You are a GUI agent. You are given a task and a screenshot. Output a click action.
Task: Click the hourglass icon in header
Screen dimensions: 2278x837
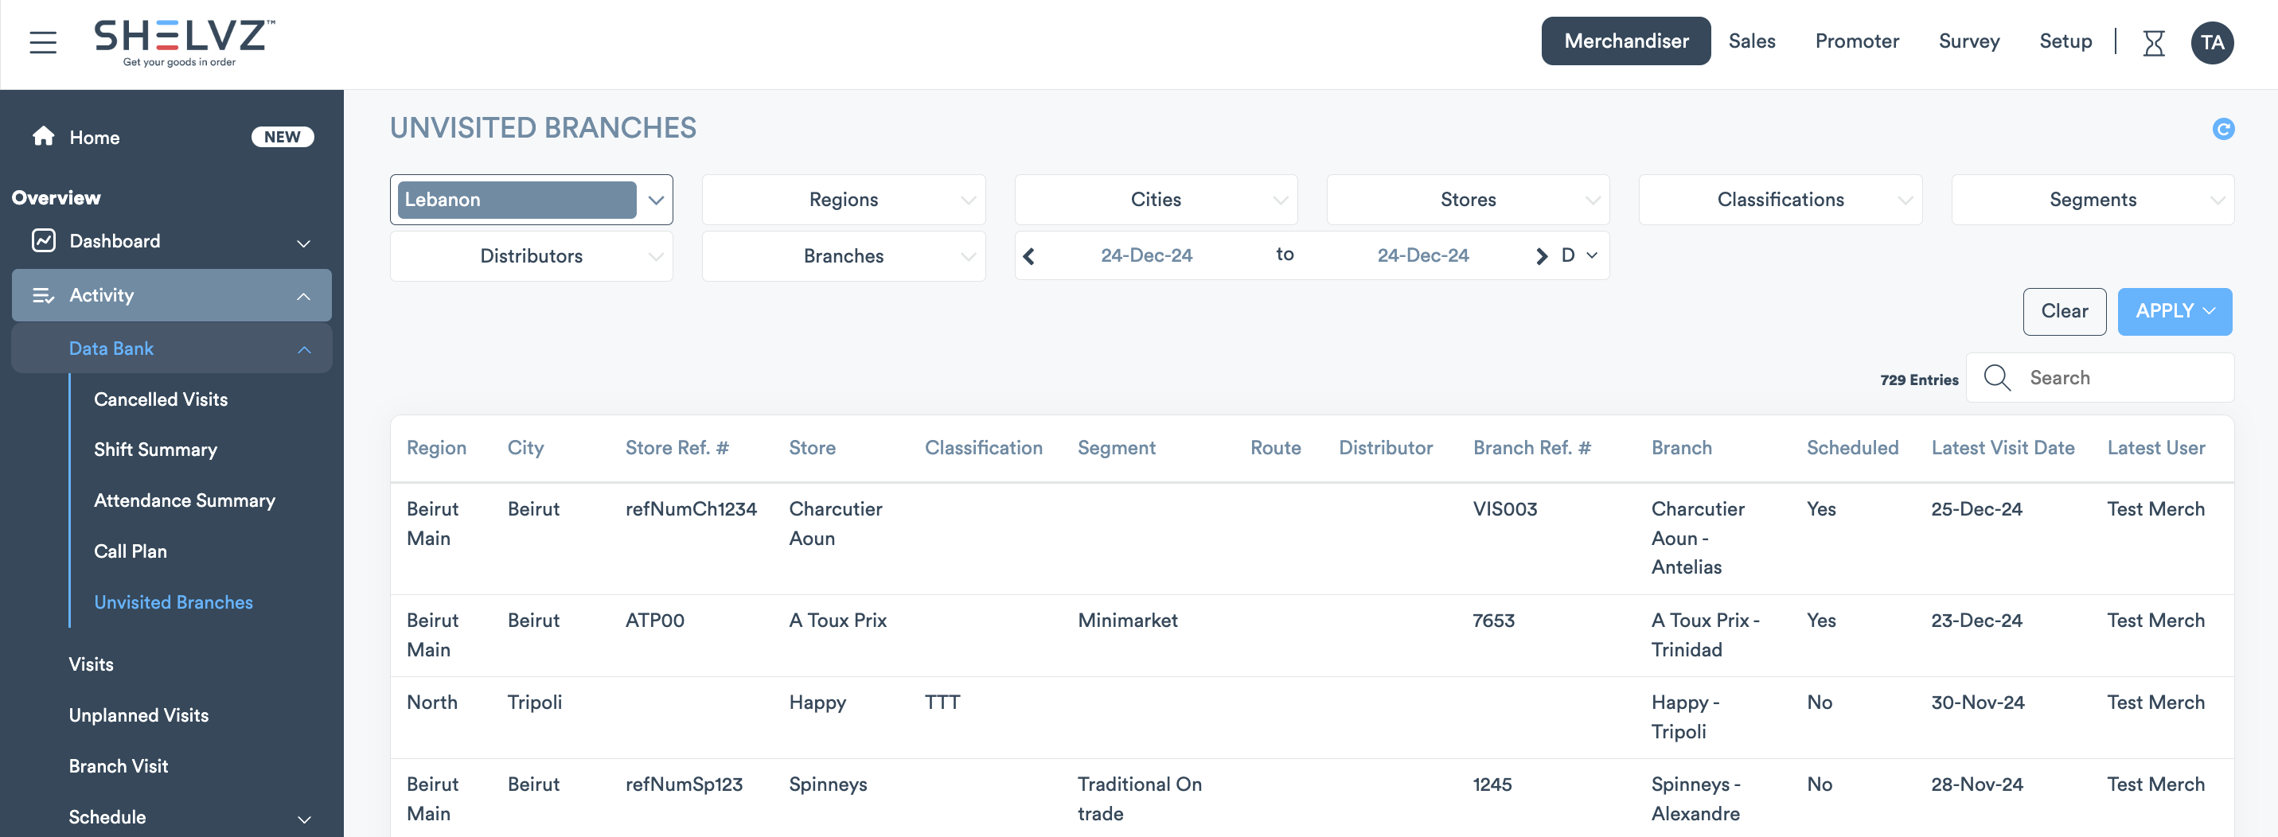(2153, 42)
